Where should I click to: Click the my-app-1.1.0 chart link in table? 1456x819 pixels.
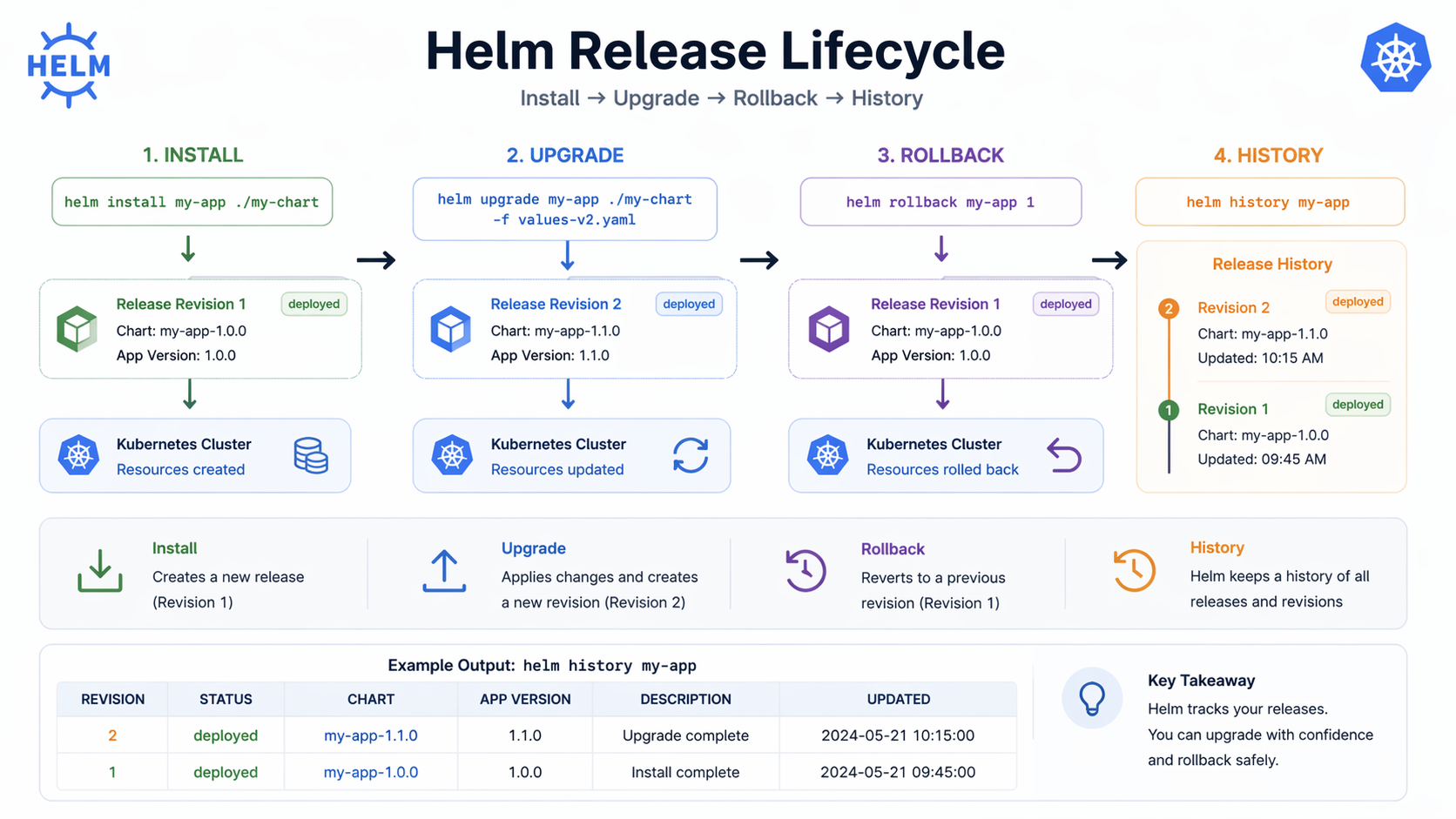371,735
